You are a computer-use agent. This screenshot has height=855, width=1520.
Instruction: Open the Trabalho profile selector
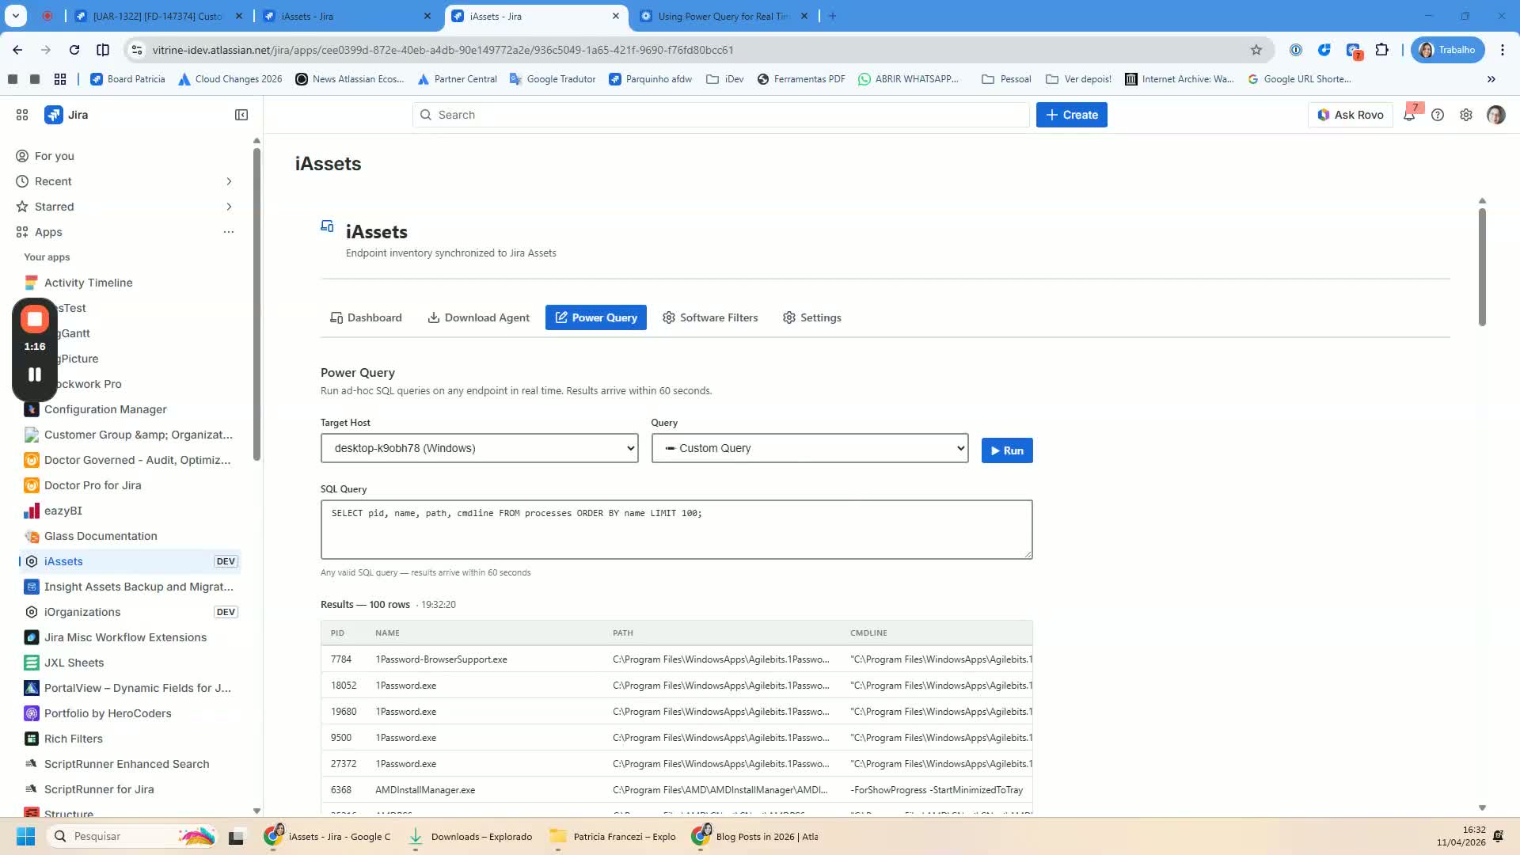[x=1448, y=50]
